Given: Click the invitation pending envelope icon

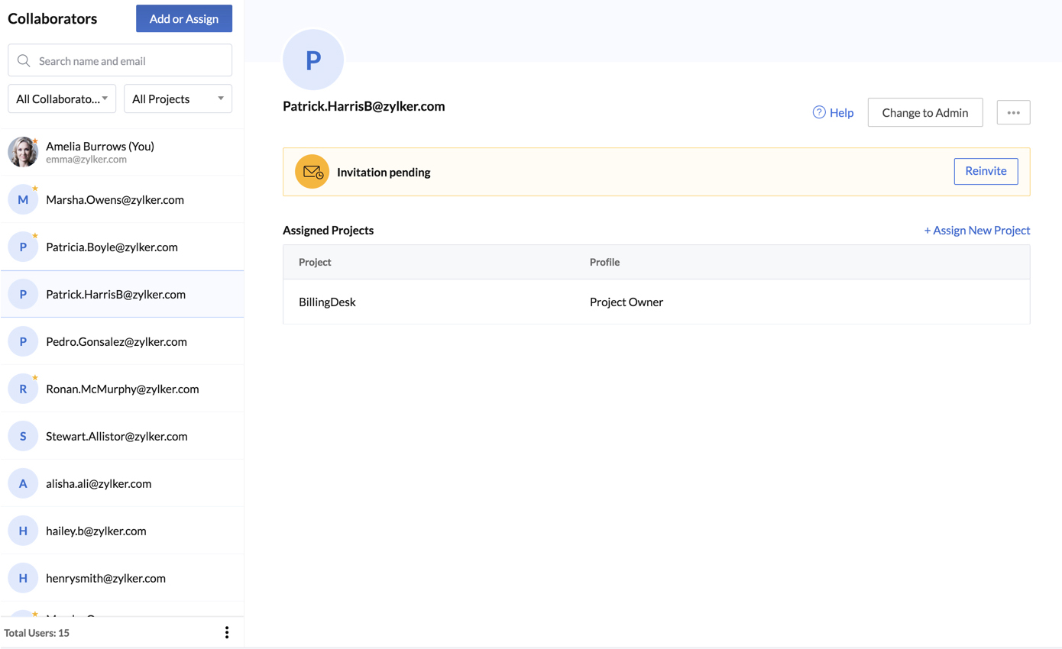Looking at the screenshot, I should coord(312,172).
